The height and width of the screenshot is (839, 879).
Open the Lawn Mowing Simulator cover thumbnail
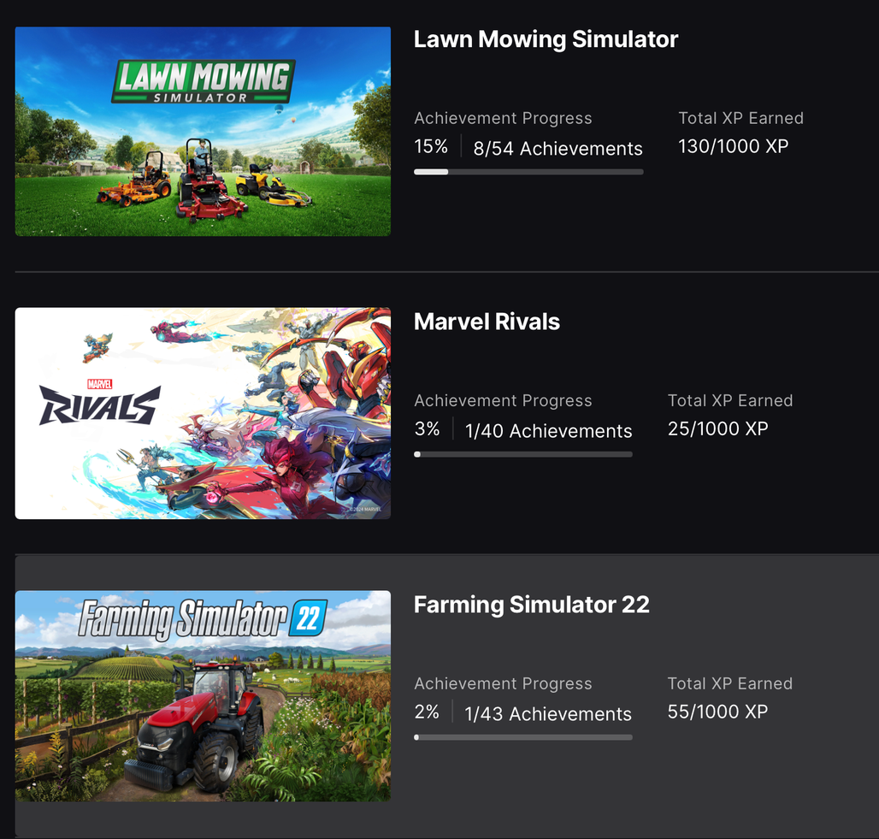pos(203,131)
